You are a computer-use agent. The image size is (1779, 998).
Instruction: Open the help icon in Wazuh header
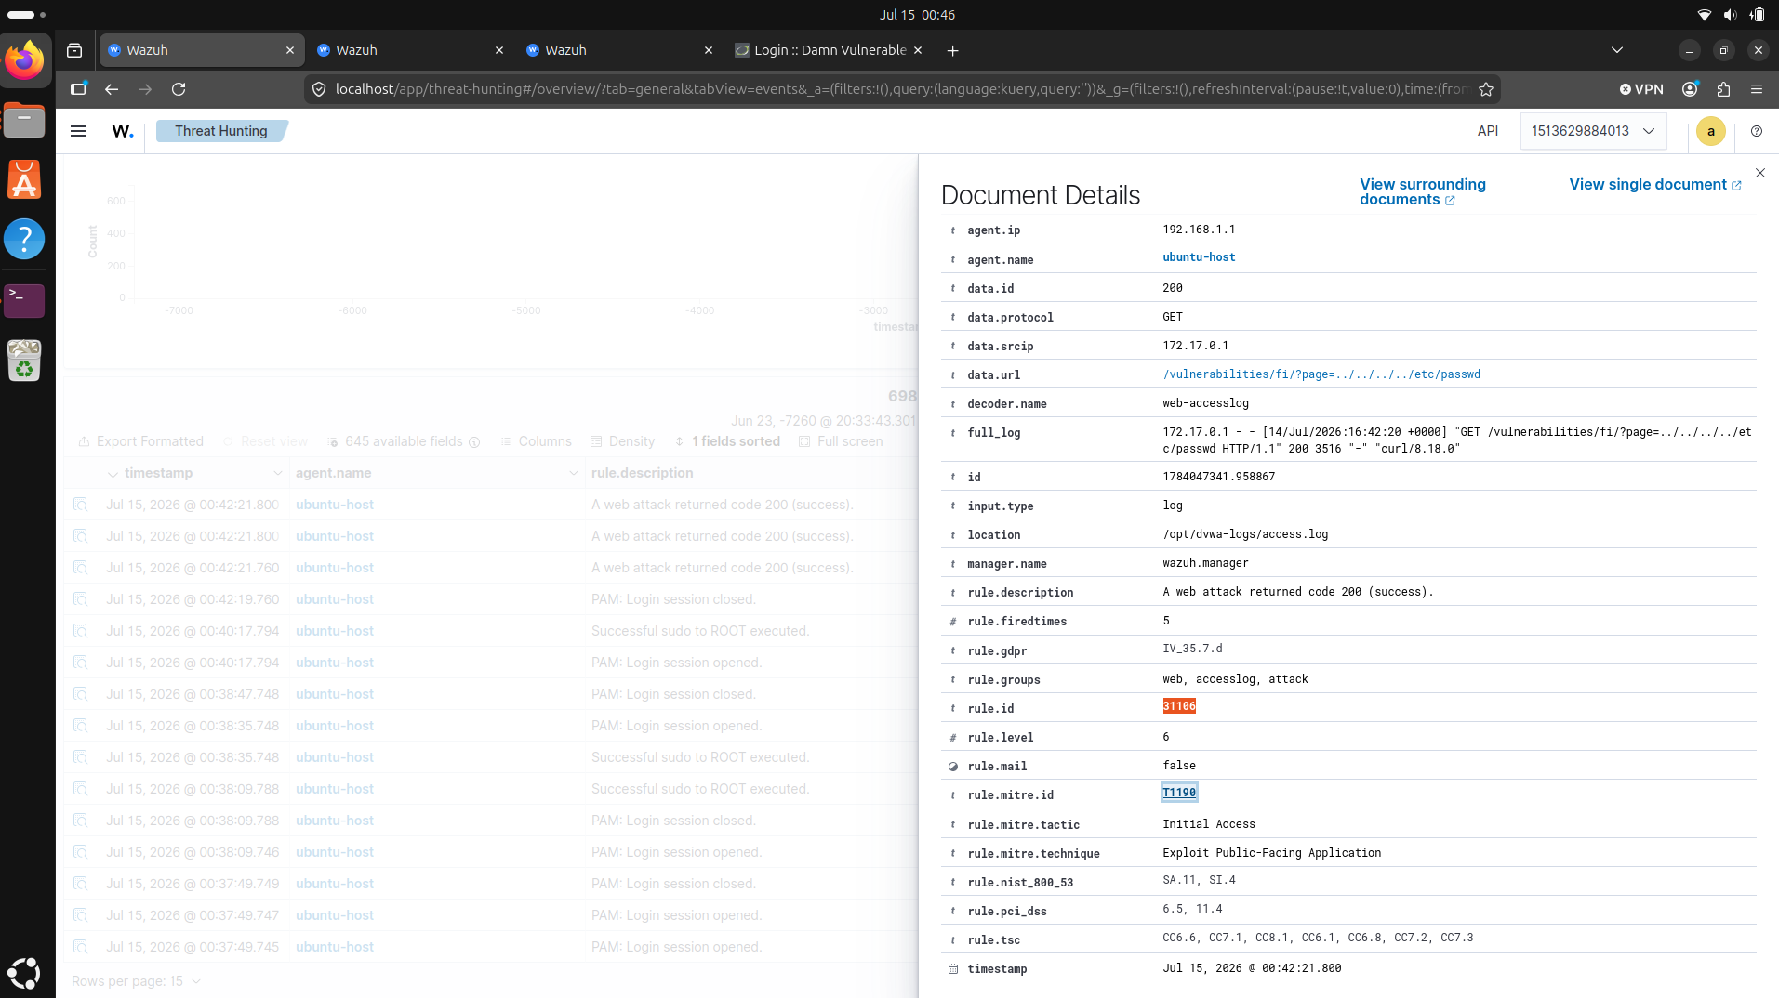pyautogui.click(x=1756, y=131)
